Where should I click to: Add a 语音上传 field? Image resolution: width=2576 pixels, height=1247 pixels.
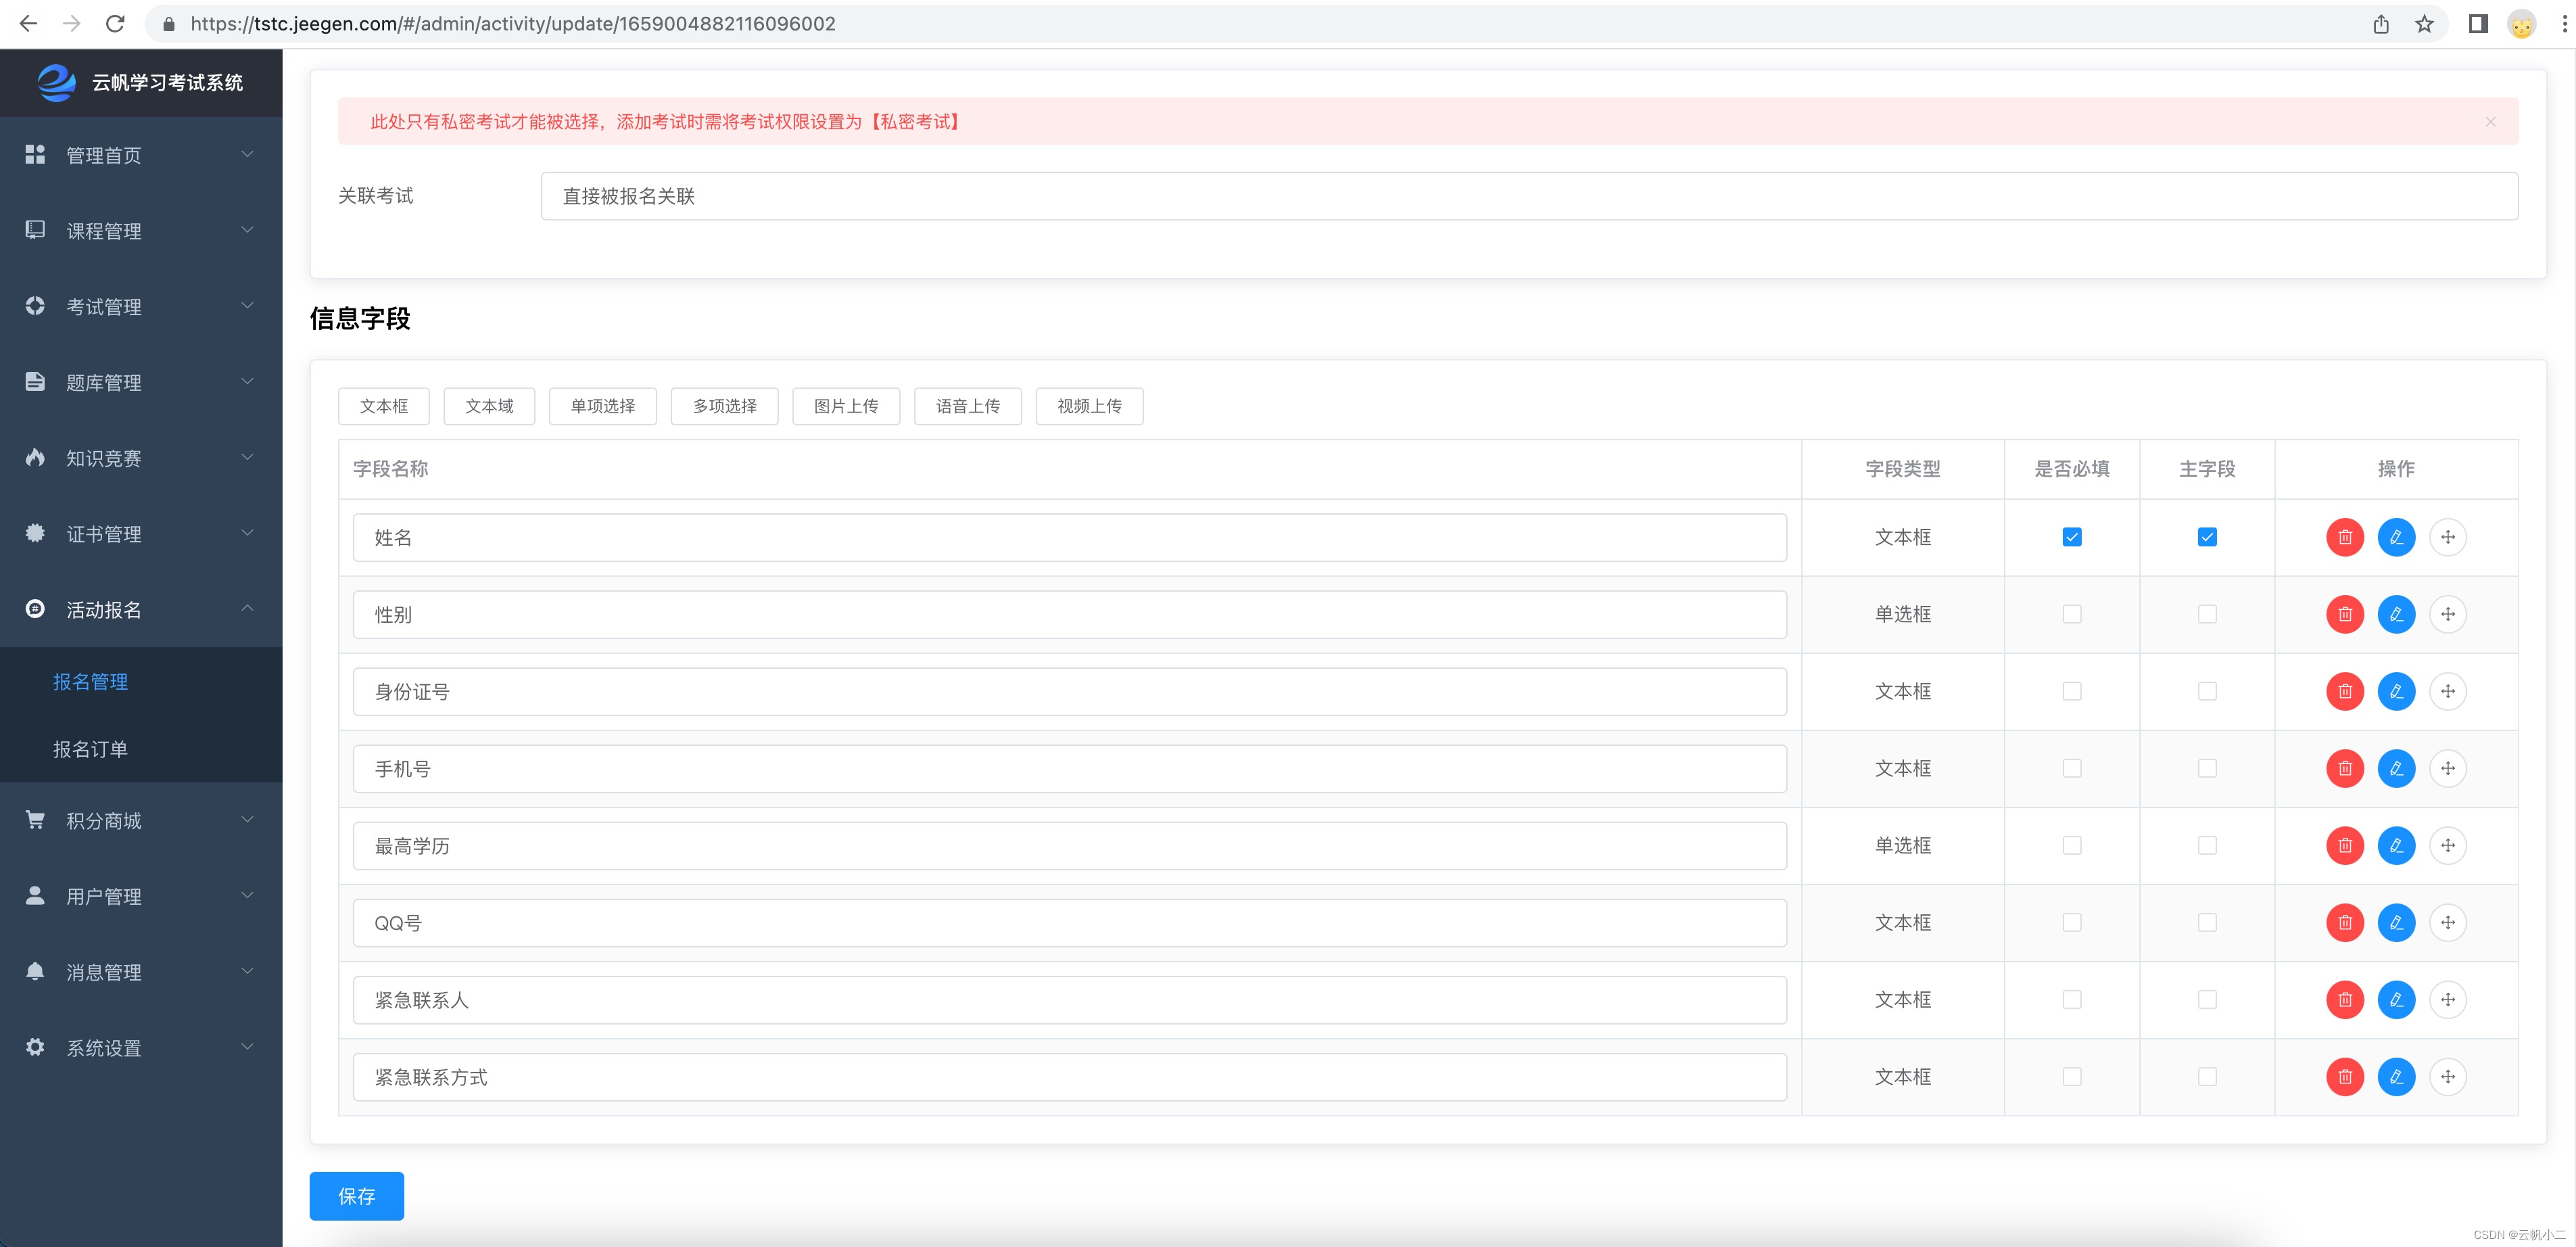968,406
